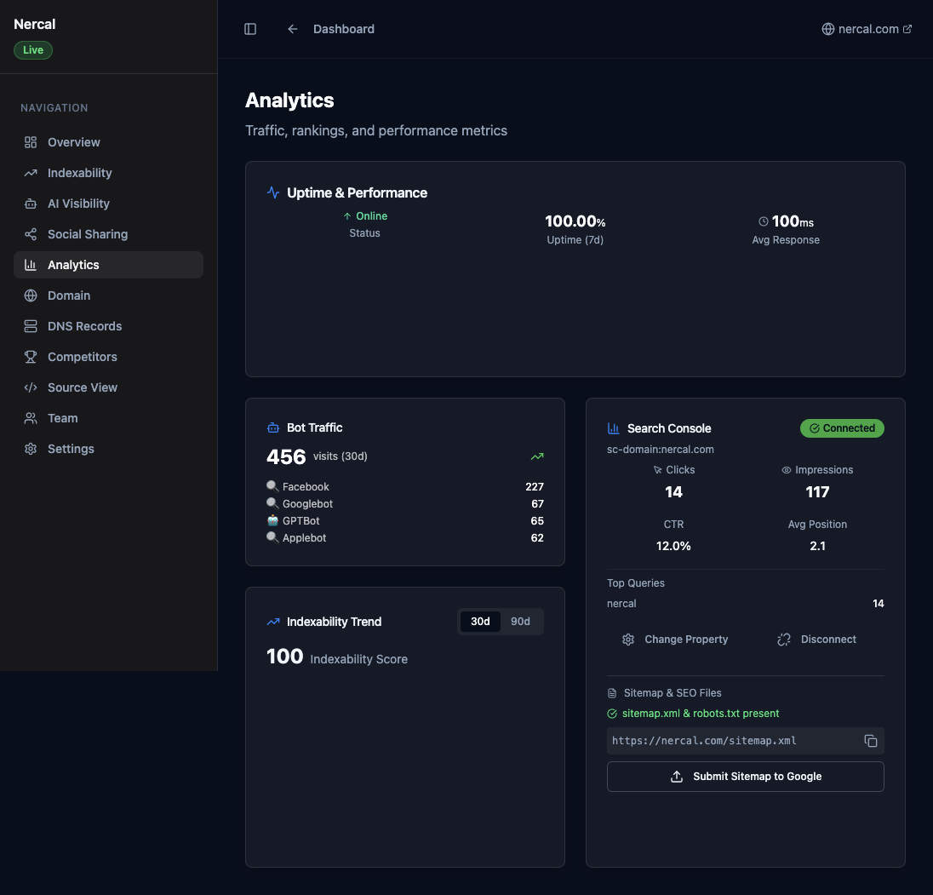933x895 pixels.
Task: Switch the Indexability Trend to 90d
Action: tap(520, 622)
